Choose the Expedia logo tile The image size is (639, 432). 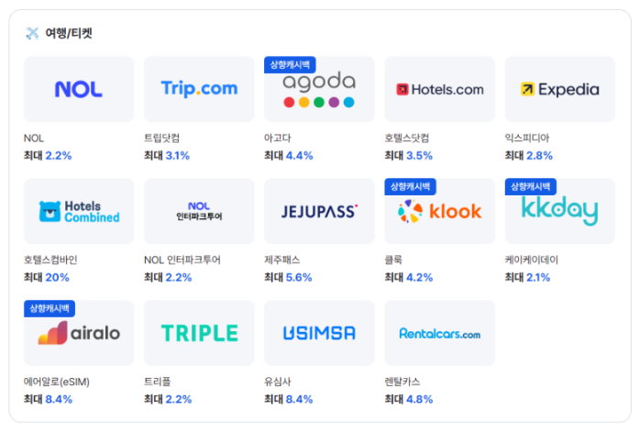pos(559,89)
